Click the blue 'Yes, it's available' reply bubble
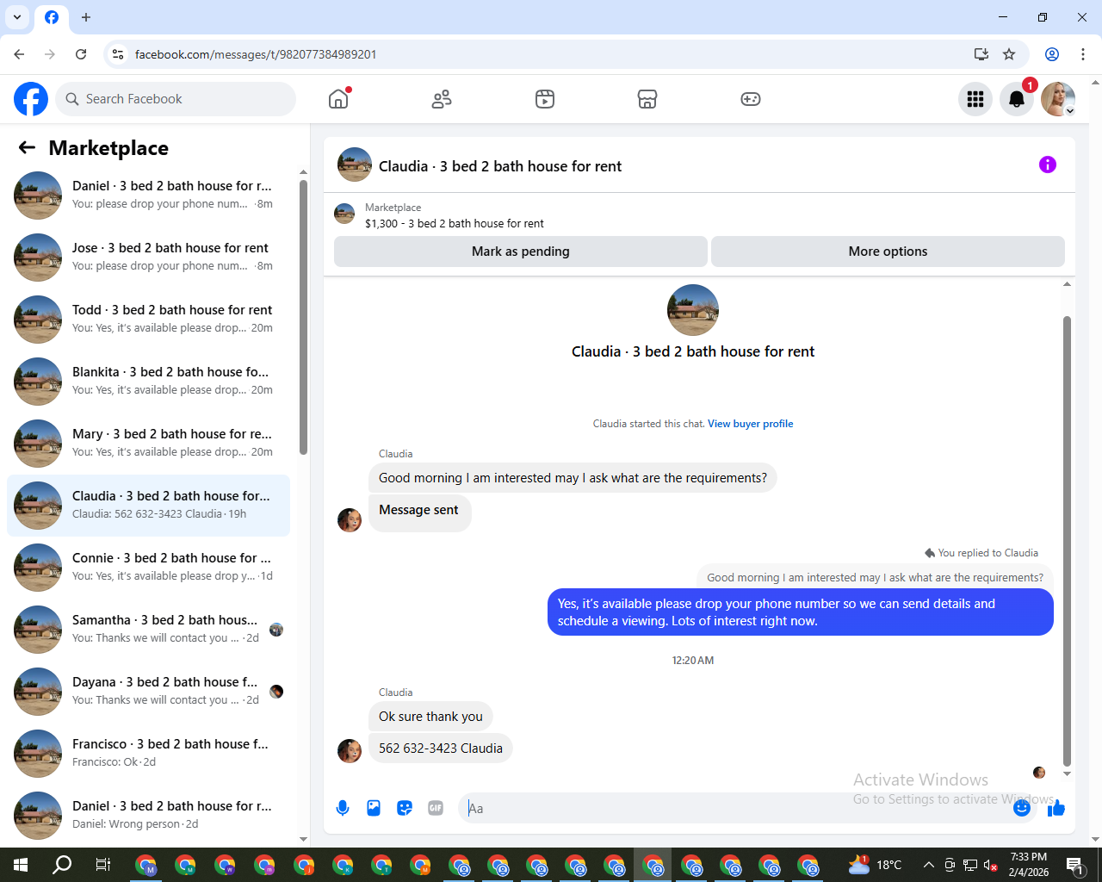Viewport: 1102px width, 882px height. pyautogui.click(x=801, y=612)
